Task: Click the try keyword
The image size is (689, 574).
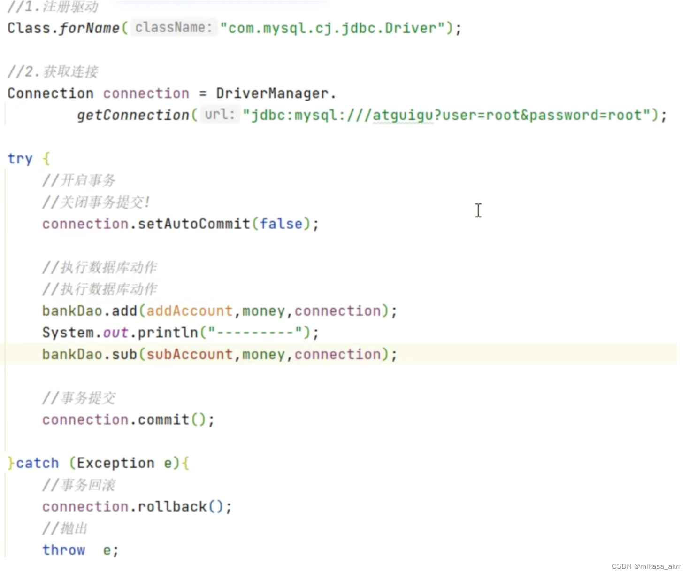Action: click(20, 159)
